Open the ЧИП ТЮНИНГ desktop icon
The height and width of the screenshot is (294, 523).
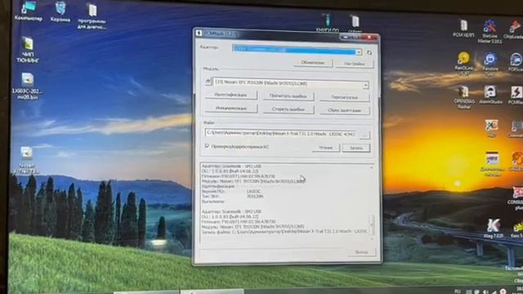[x=27, y=50]
